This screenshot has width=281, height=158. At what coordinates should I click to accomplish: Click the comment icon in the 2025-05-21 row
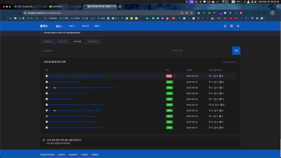click(215, 128)
